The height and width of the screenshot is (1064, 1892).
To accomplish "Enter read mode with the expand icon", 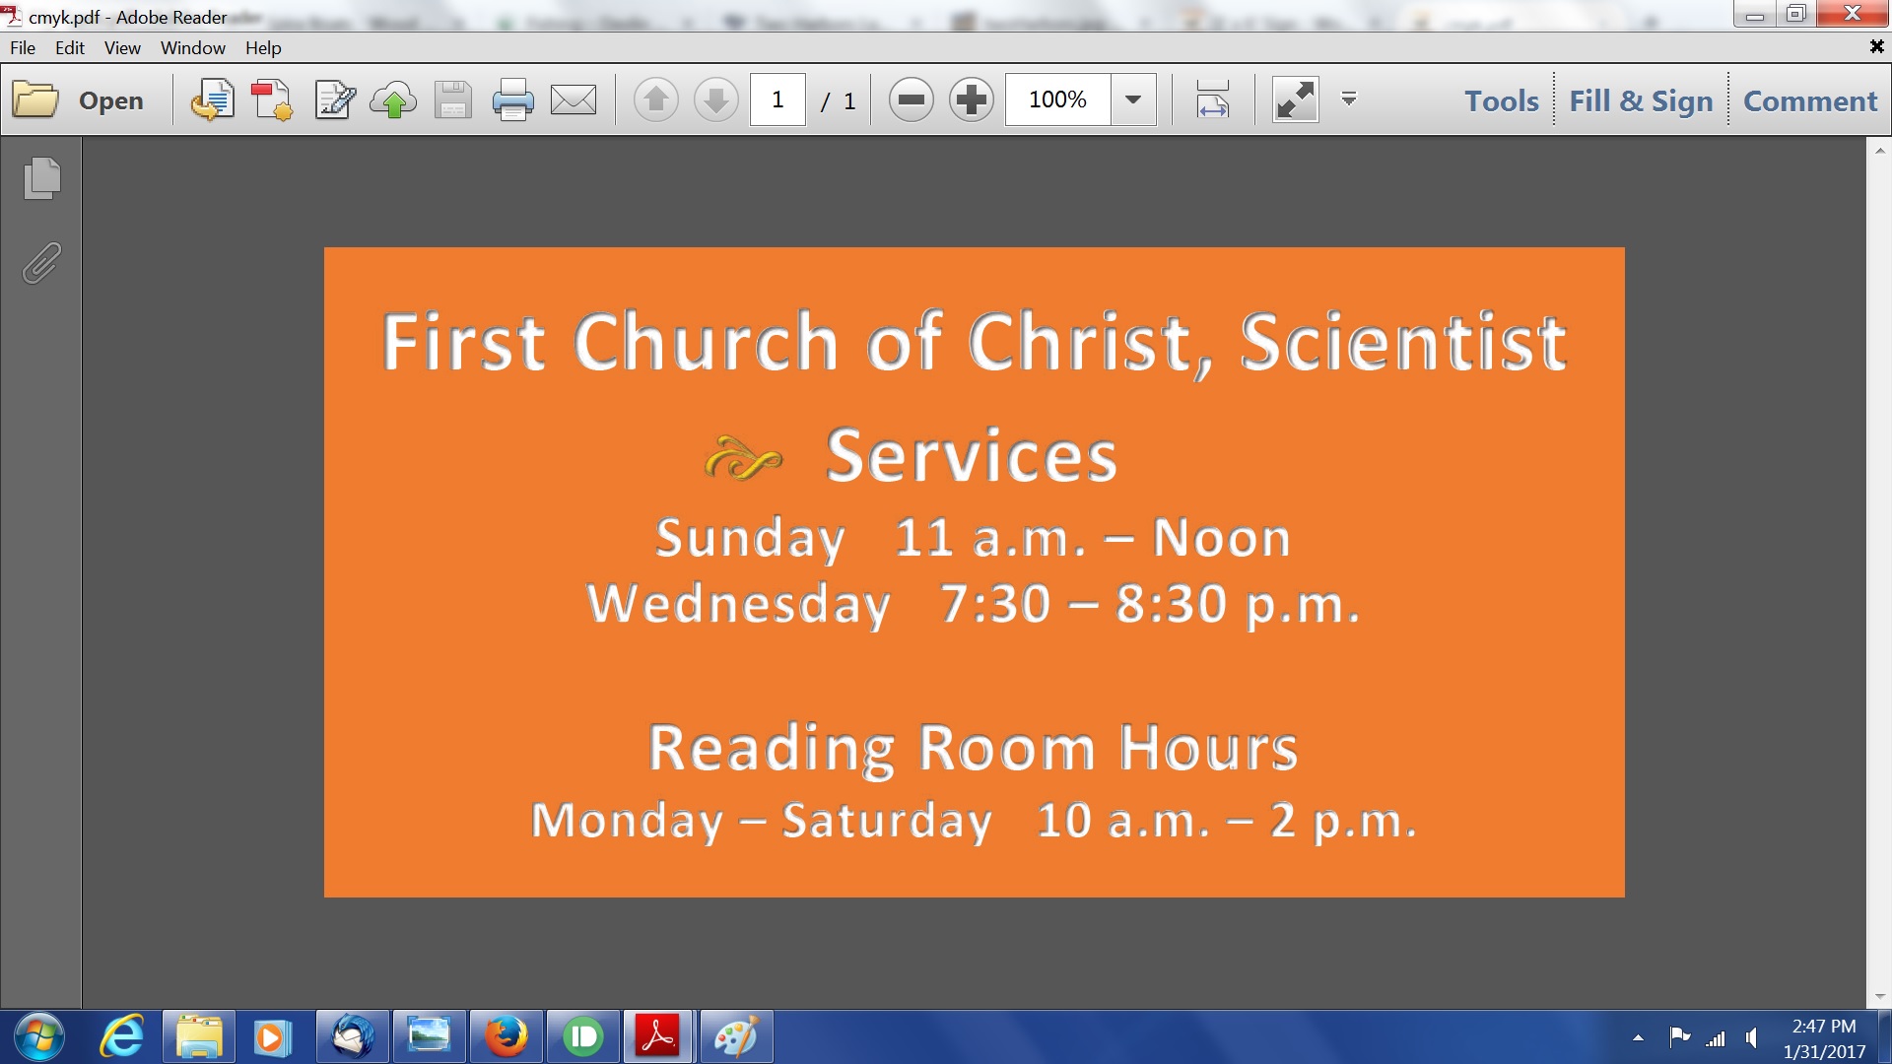I will tap(1295, 100).
